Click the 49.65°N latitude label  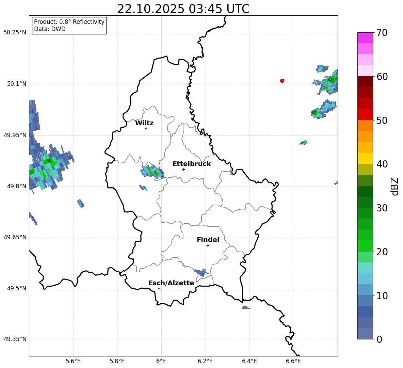pyautogui.click(x=15, y=237)
